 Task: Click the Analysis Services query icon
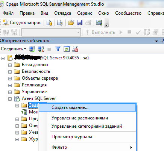[60, 23]
